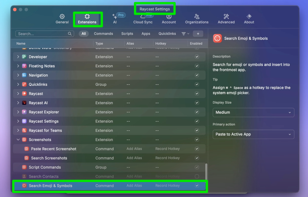Collapse the Screenshots extension
This screenshot has height=197, width=308.
18,140
